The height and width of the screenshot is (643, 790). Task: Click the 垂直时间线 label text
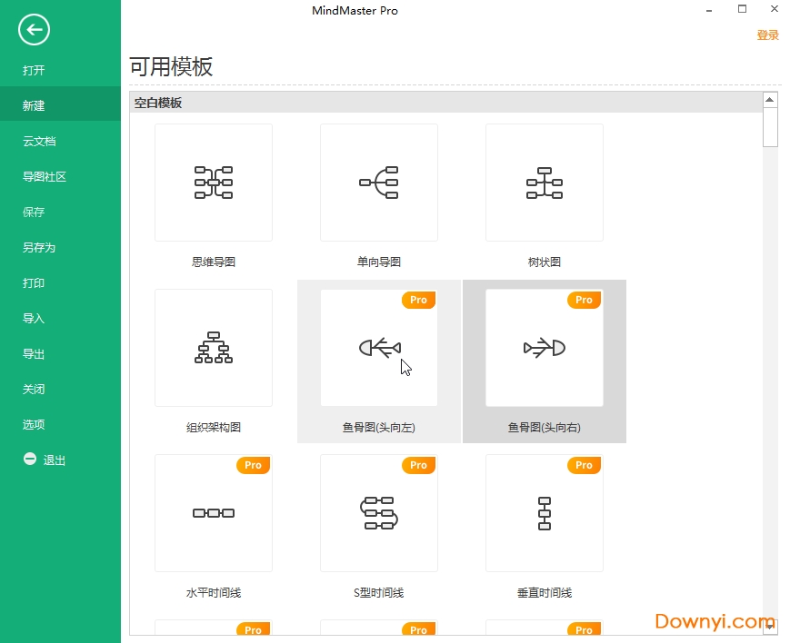[545, 593]
